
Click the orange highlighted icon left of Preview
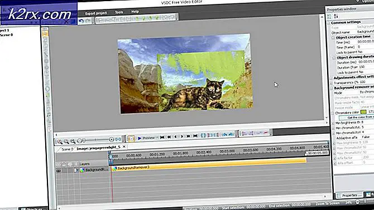(x=131, y=138)
